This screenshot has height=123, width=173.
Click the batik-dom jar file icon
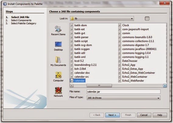(72, 25)
